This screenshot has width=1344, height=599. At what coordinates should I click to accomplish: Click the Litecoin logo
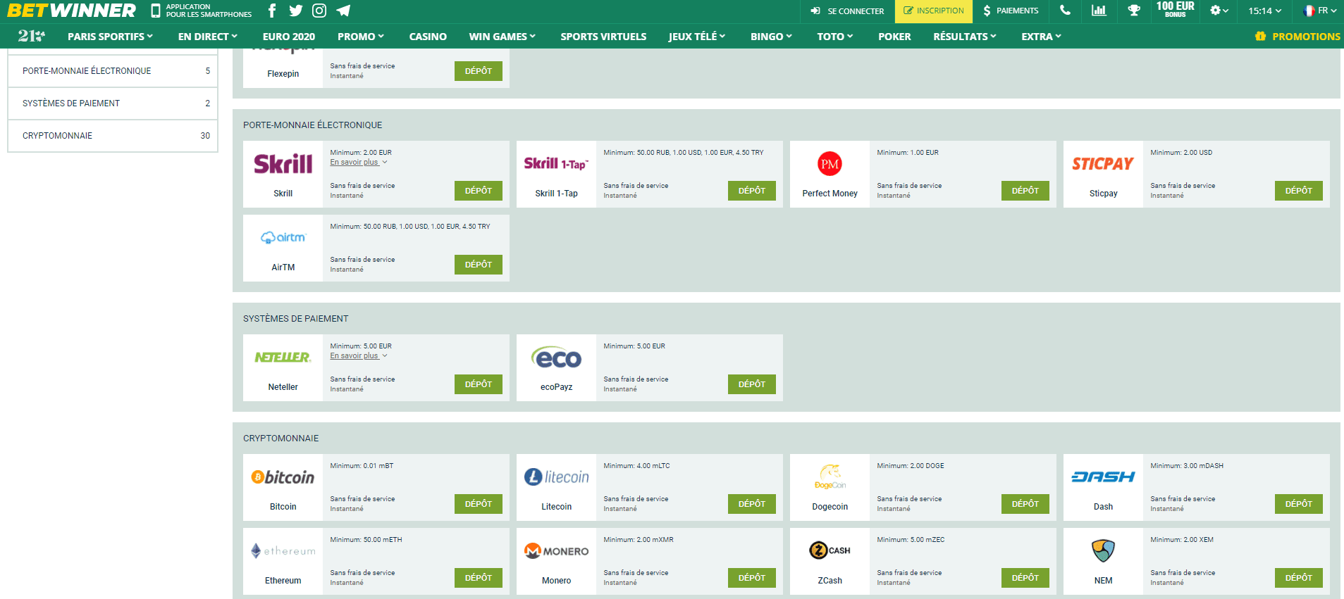[556, 477]
